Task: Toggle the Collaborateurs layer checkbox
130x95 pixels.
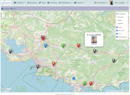Action: (117, 37)
